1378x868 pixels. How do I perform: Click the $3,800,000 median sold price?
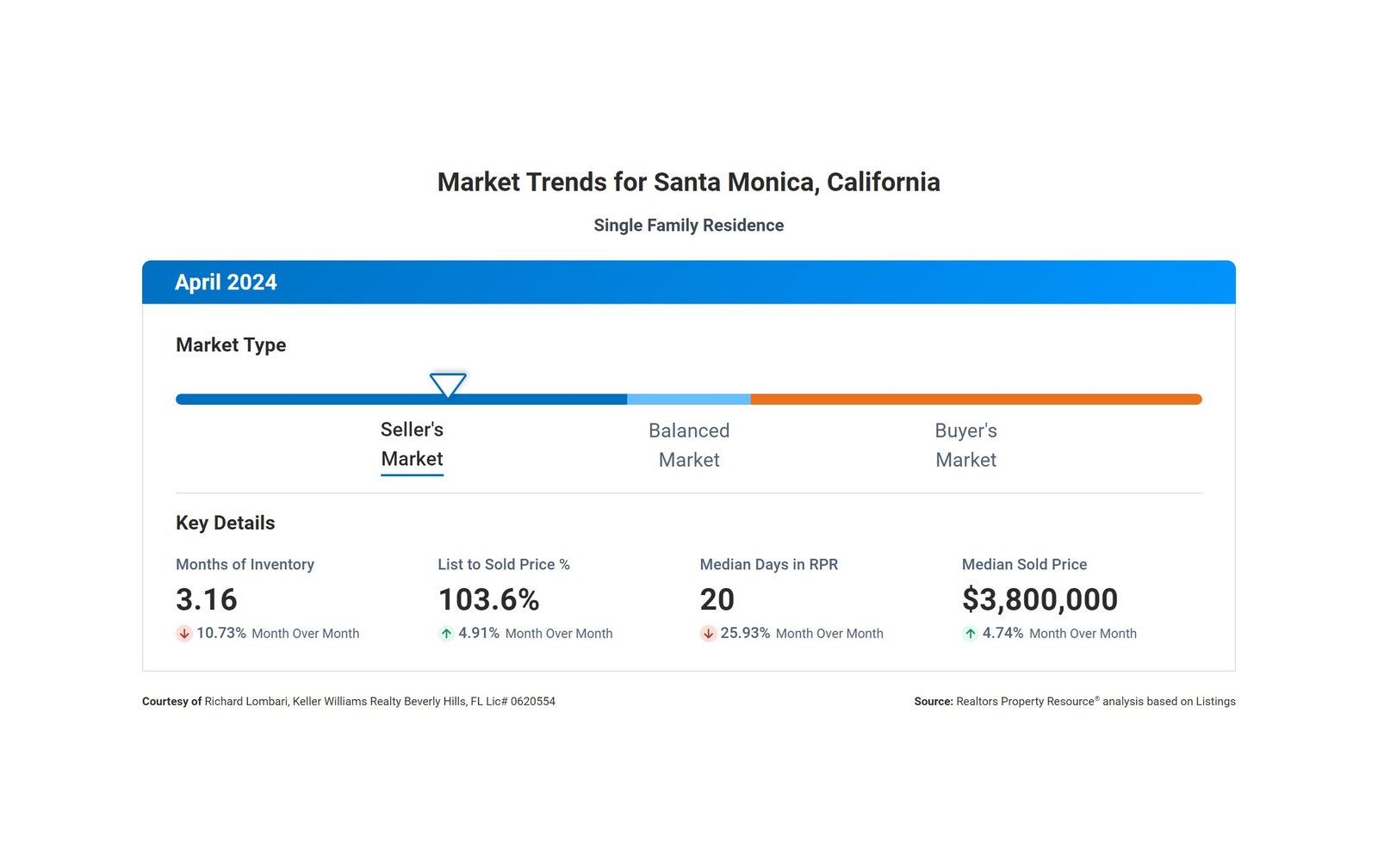1040,599
